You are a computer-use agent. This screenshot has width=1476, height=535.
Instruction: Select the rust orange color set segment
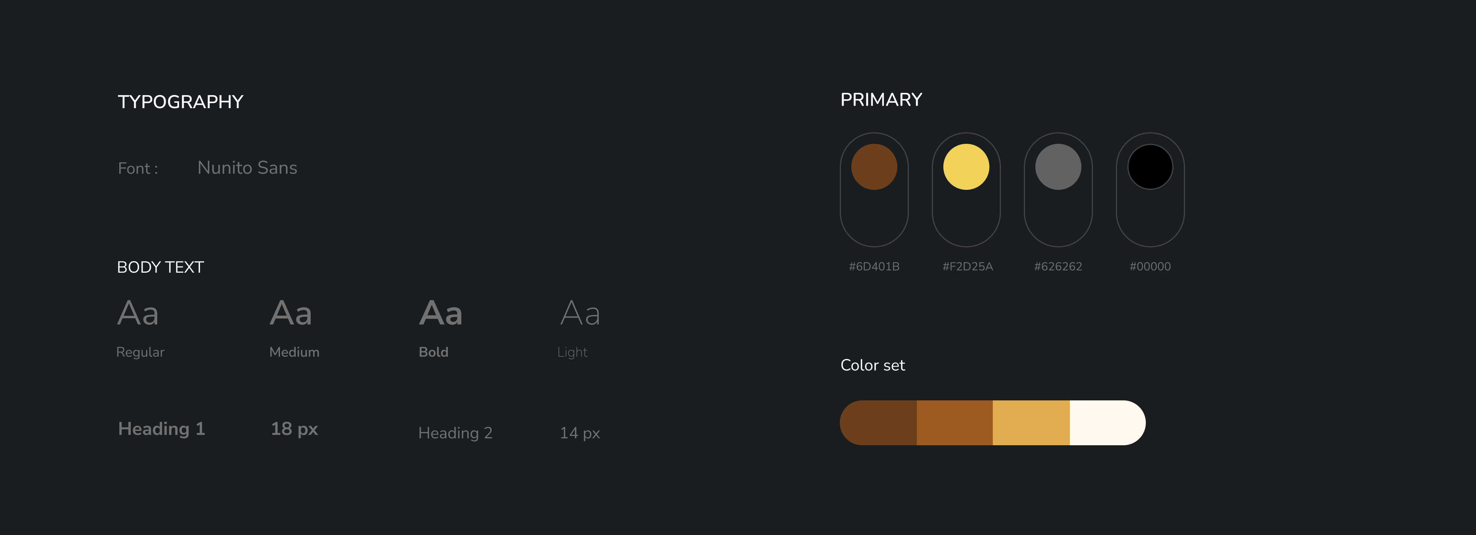(954, 423)
